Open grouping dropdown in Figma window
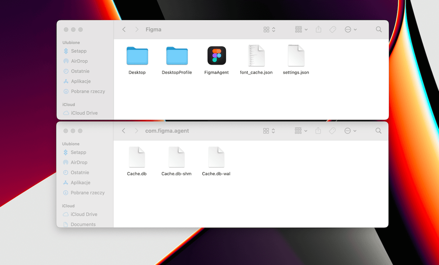This screenshot has width=439, height=265. tap(301, 30)
